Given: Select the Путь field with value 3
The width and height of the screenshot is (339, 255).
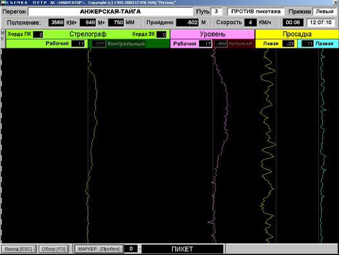Looking at the screenshot, I should [x=216, y=12].
